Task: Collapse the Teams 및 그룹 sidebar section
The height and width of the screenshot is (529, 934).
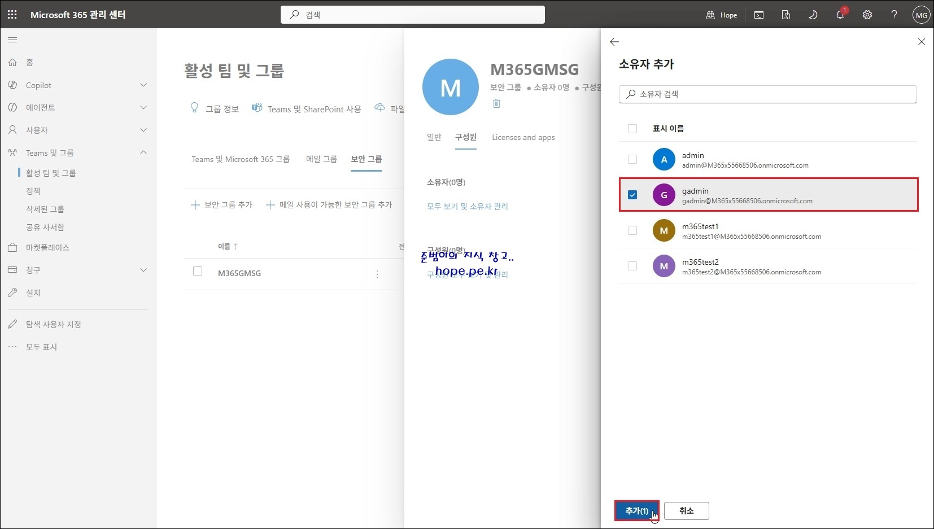Action: [143, 152]
